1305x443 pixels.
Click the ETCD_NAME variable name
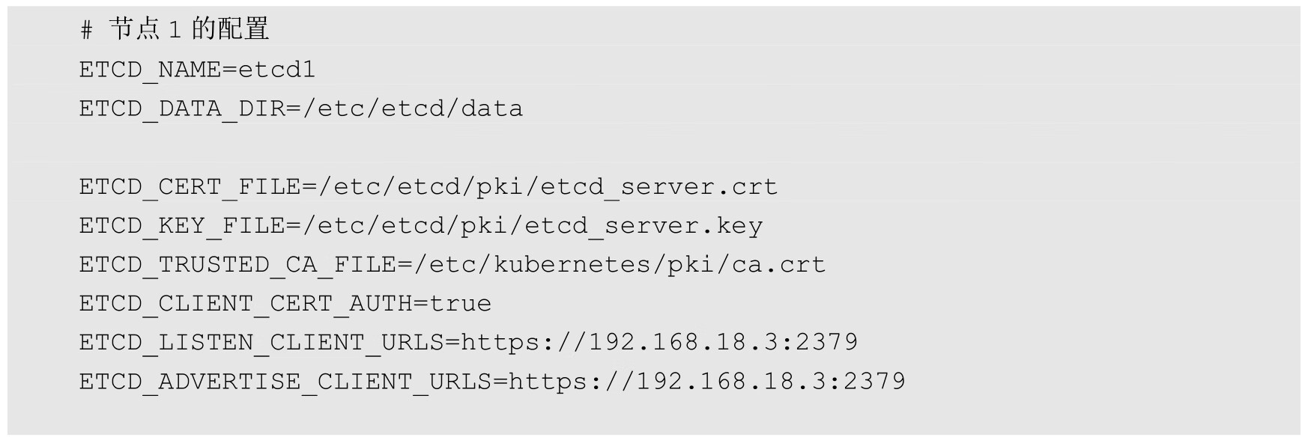coord(150,70)
